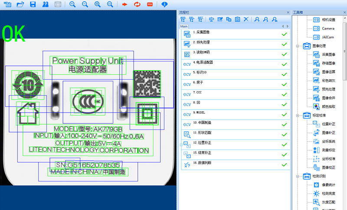Click the Zoom out magnifier icon
The image size is (347, 210).
tap(85, 4)
